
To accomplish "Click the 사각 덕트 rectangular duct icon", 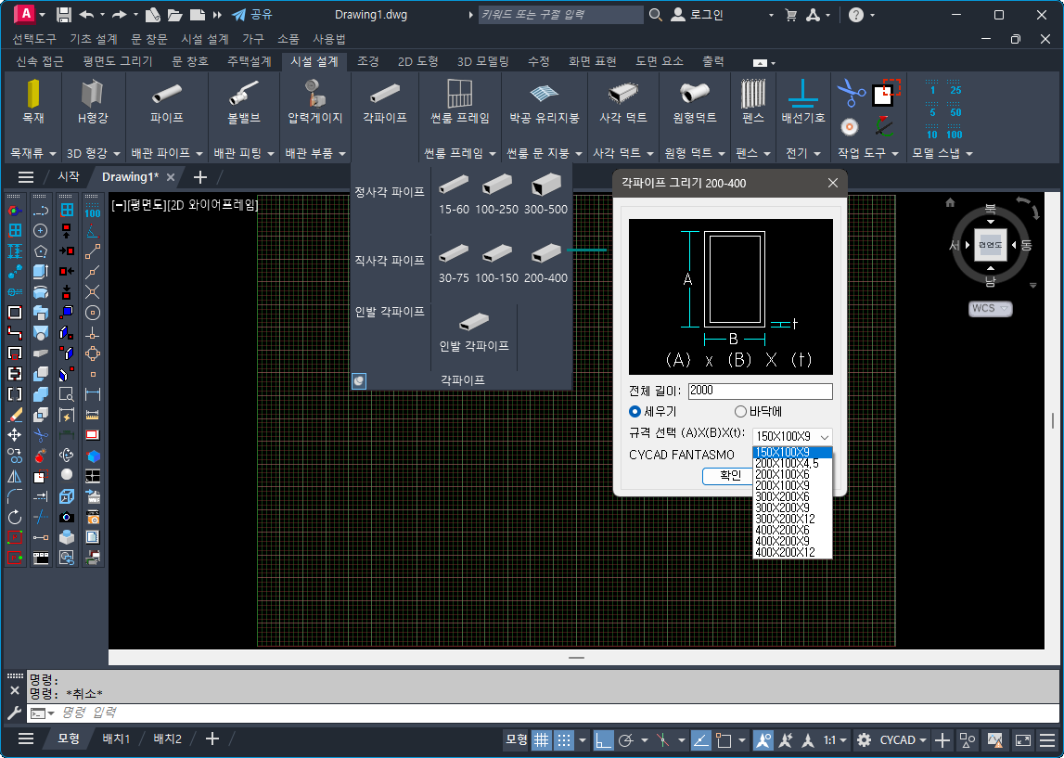I will (622, 96).
